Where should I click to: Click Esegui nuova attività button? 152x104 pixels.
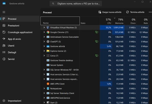click(x=110, y=12)
